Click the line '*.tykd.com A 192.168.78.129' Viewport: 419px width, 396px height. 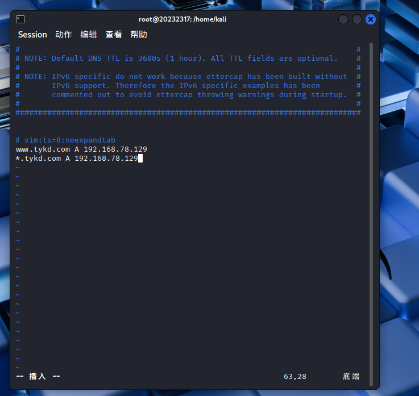[77, 159]
